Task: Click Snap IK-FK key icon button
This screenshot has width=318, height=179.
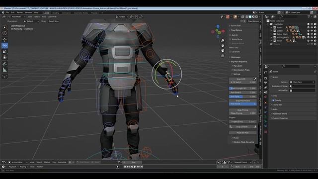Action: pyautogui.click(x=255, y=79)
